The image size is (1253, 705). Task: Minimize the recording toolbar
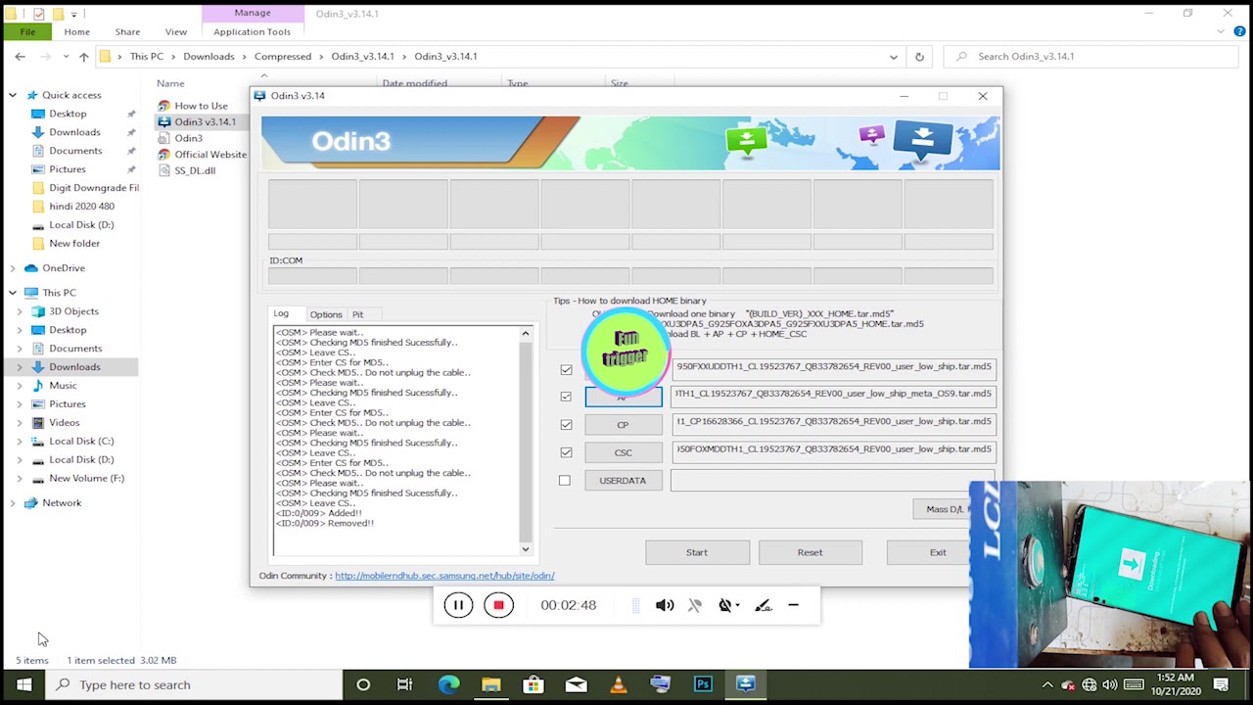click(x=793, y=605)
